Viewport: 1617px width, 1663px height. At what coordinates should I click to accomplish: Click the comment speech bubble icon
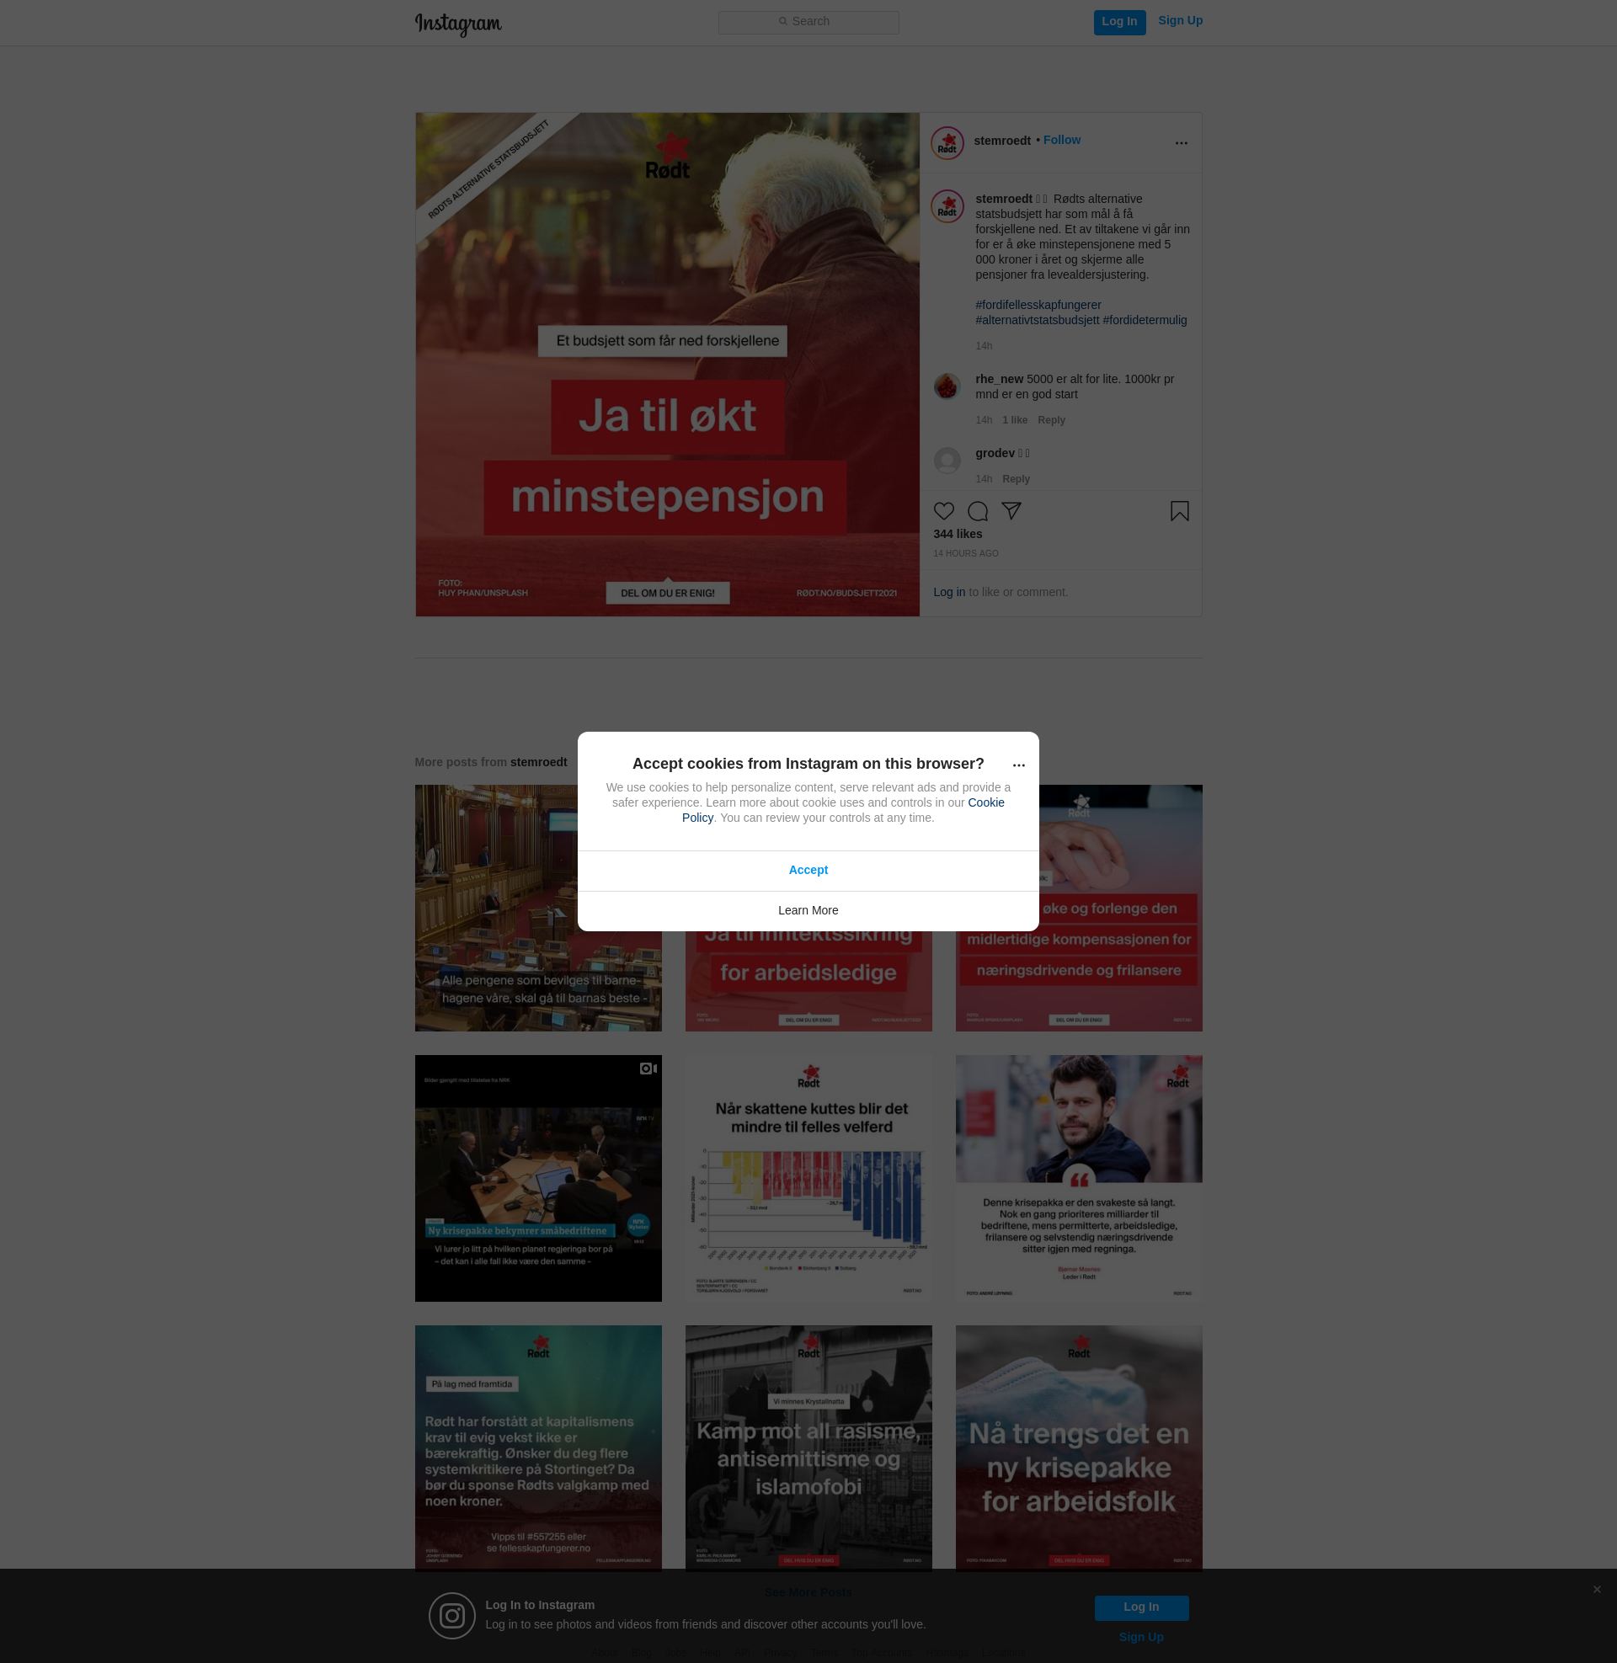click(x=978, y=511)
